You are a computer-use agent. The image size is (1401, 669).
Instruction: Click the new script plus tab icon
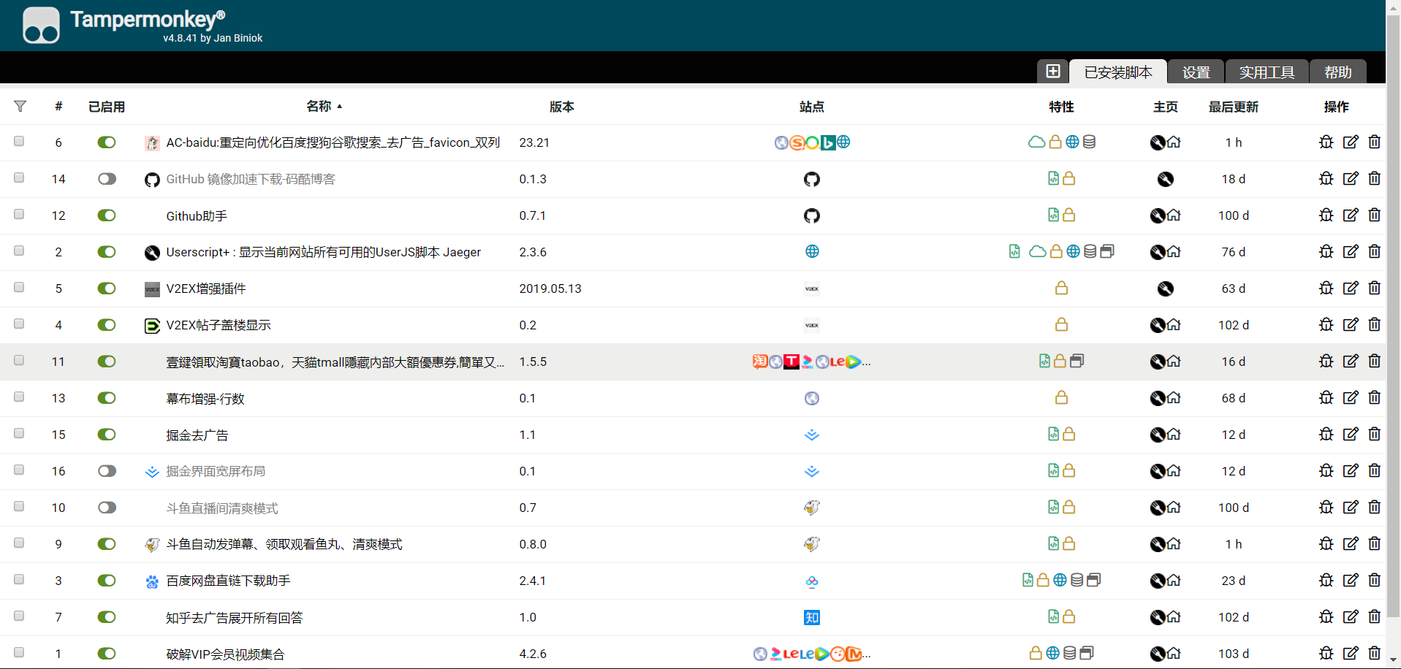(x=1052, y=72)
